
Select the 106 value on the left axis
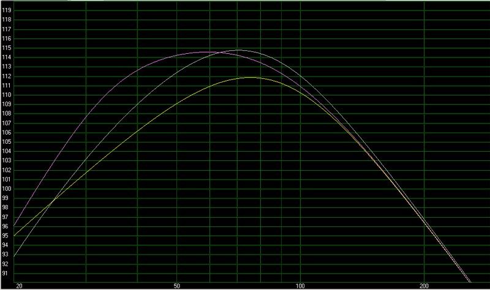[x=7, y=133]
